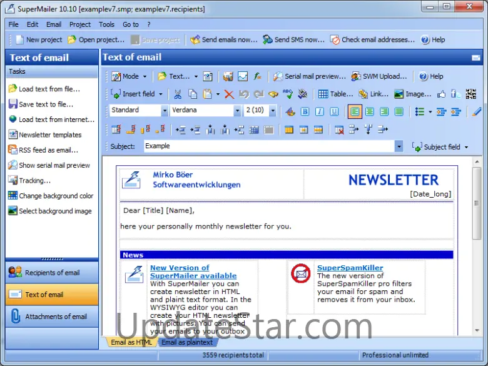Click the Bullet list icon
488x366 pixels.
420,112
